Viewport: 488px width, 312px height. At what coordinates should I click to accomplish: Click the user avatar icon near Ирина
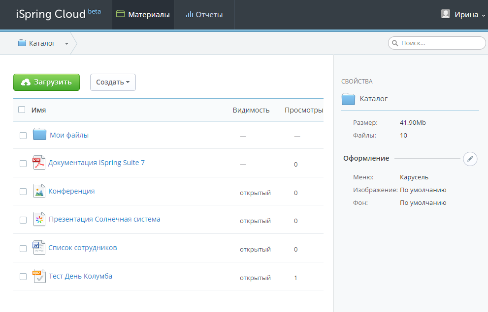446,14
